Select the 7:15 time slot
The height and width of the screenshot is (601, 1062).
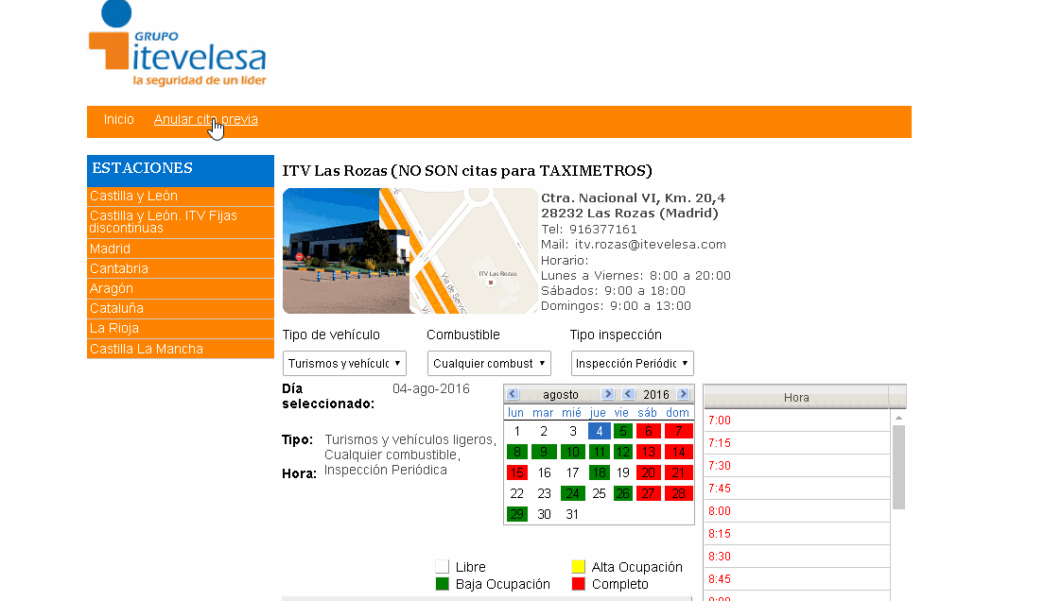click(x=796, y=443)
